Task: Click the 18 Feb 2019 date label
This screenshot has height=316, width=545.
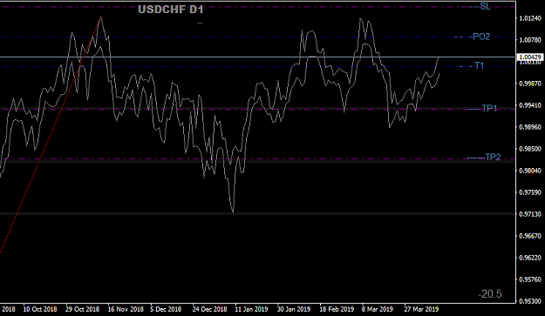Action: [x=337, y=309]
